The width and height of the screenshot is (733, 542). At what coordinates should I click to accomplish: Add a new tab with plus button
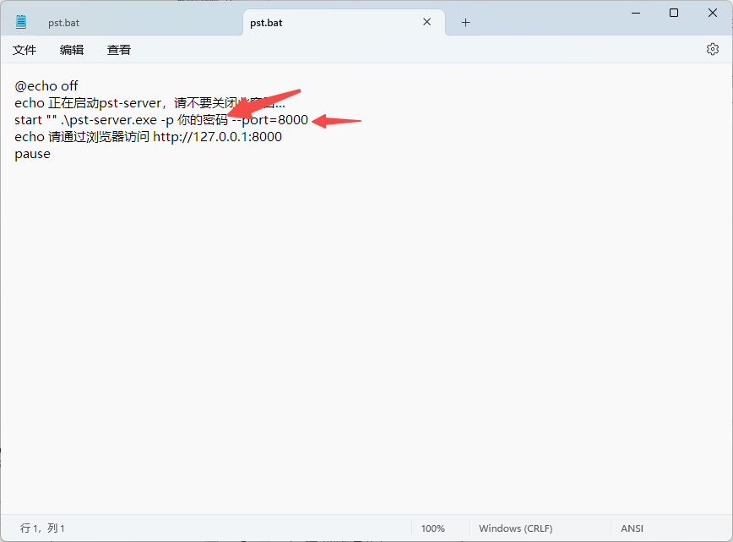465,23
